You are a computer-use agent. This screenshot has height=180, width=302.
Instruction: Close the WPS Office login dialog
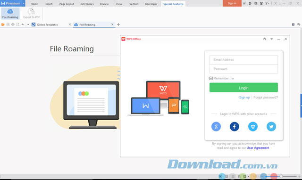tap(285, 39)
